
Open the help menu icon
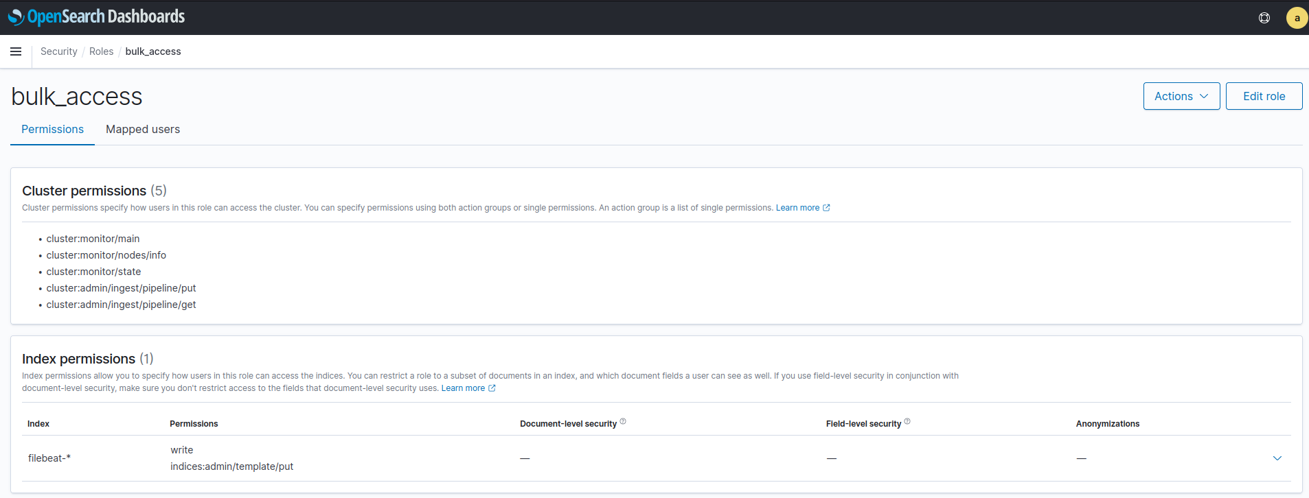tap(1264, 18)
